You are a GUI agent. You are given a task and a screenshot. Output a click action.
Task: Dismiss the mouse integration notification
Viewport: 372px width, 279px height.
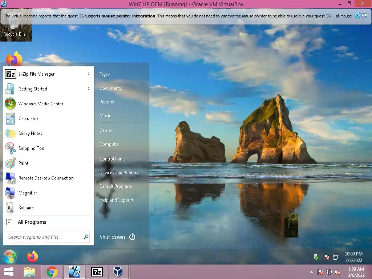[357, 16]
